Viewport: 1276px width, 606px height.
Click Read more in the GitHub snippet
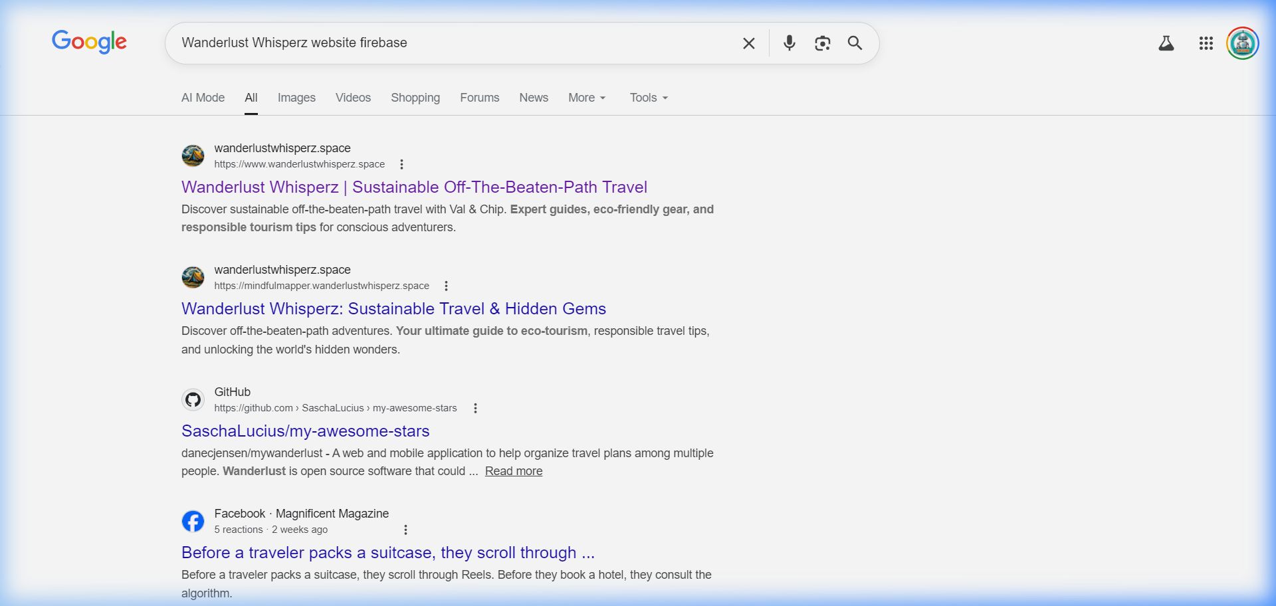513,471
